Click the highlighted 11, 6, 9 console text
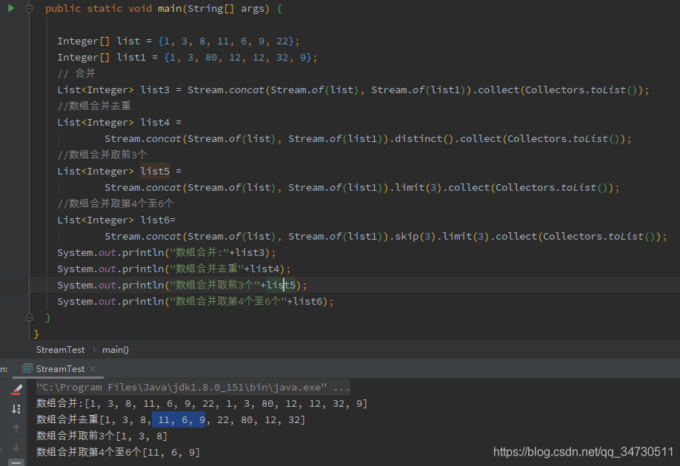 point(178,419)
